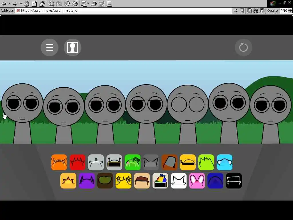This screenshot has width=293, height=220.
Task: Pick the white cat ears sound icon
Action: click(x=179, y=181)
